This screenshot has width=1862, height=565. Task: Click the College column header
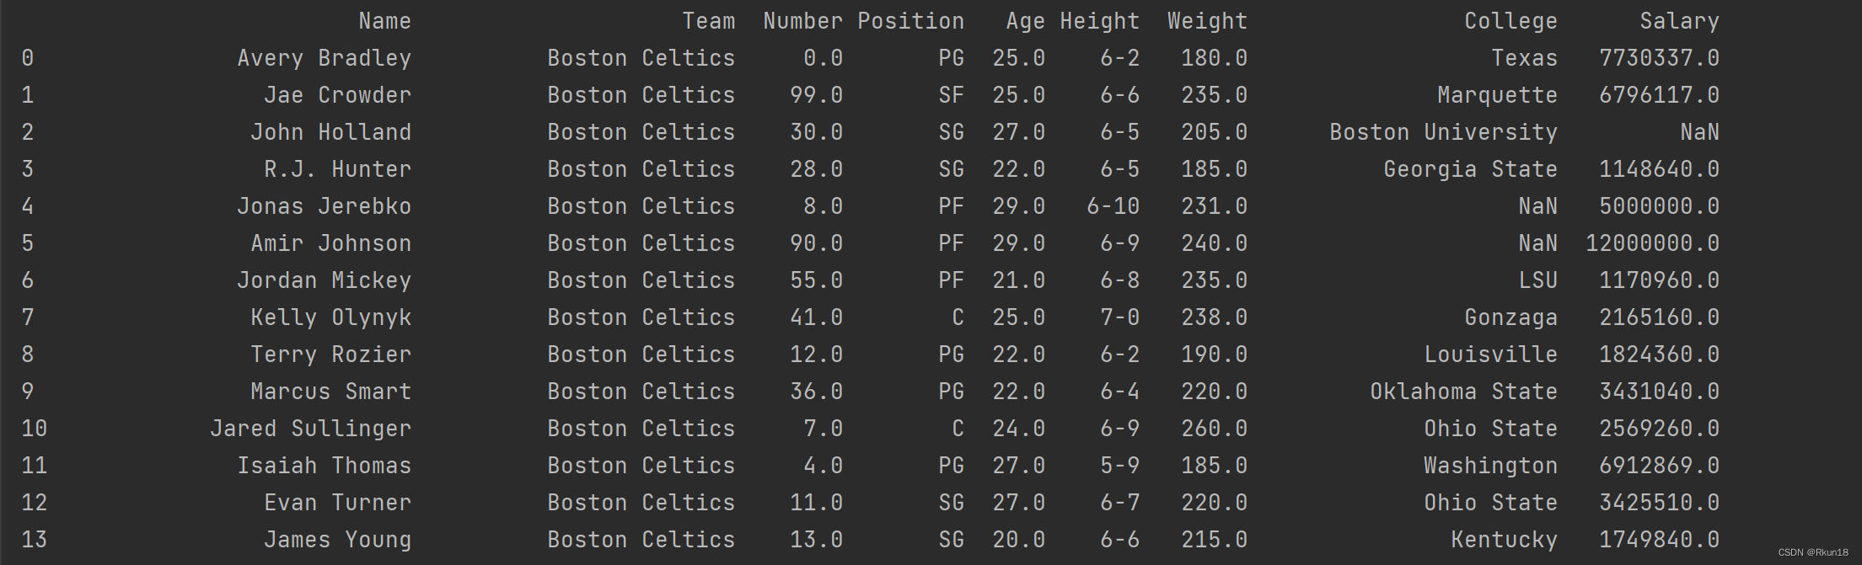point(1510,21)
